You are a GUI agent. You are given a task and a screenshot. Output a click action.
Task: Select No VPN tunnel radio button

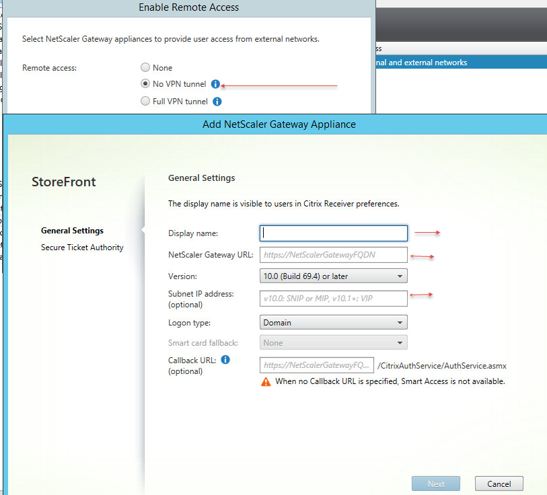[145, 83]
